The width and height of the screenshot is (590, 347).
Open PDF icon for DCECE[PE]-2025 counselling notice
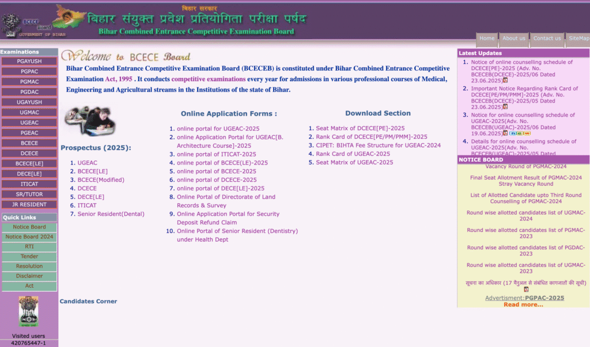(505, 81)
